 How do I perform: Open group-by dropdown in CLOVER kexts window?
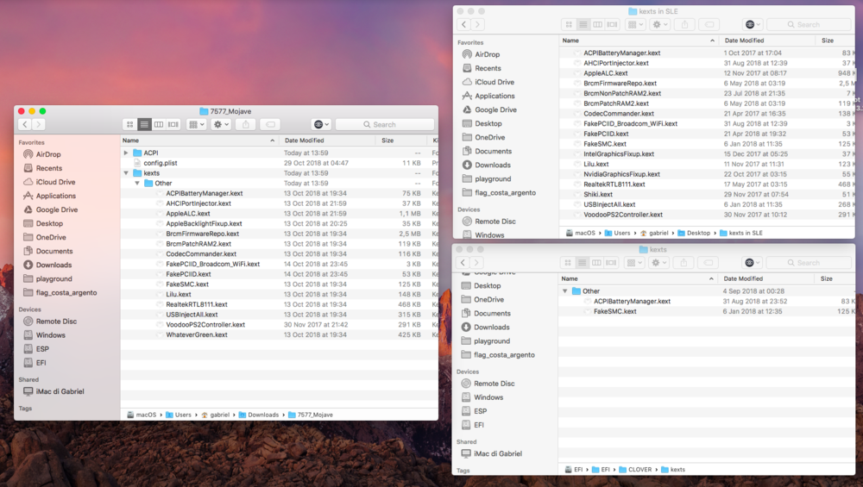(x=634, y=263)
